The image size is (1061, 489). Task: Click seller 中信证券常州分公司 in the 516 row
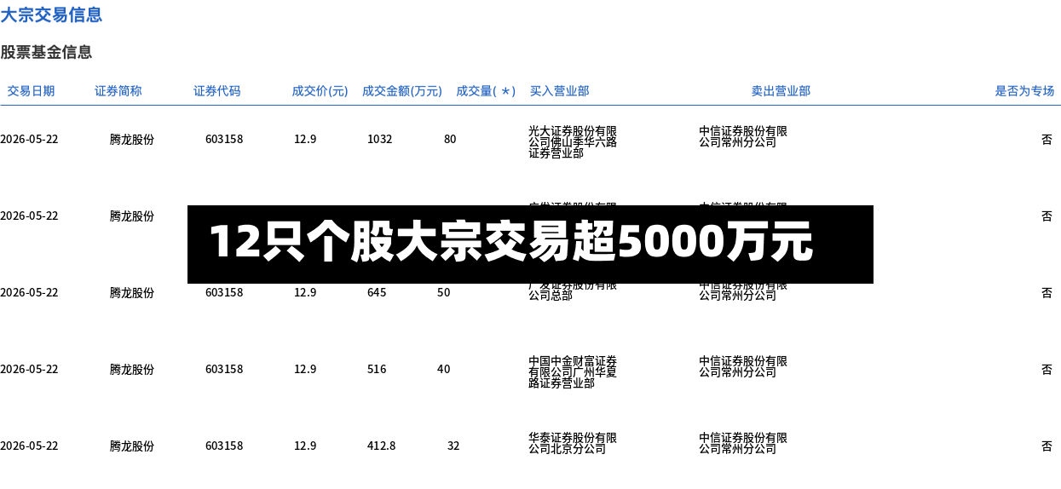pos(743,366)
